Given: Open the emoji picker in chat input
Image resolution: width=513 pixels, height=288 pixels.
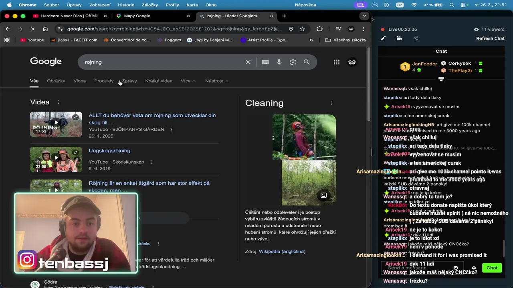Looking at the screenshot, I should (x=456, y=268).
